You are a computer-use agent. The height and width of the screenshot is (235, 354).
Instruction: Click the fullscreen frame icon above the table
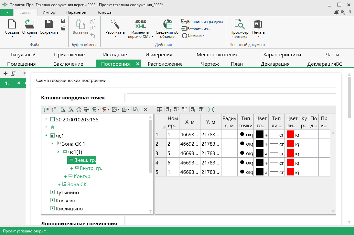(x=211, y=109)
